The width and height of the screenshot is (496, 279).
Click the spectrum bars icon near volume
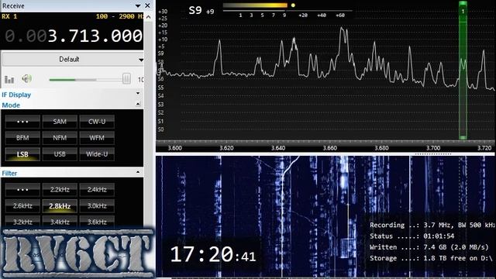pos(9,79)
